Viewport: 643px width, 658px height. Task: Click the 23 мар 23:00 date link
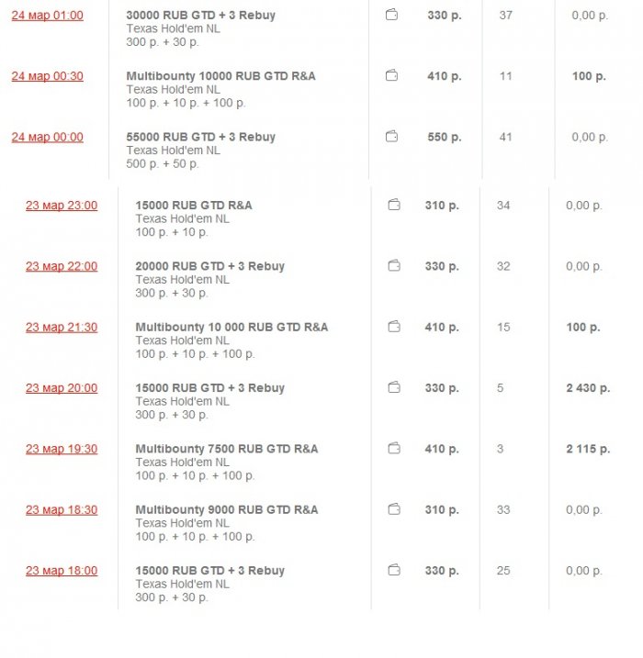click(61, 206)
